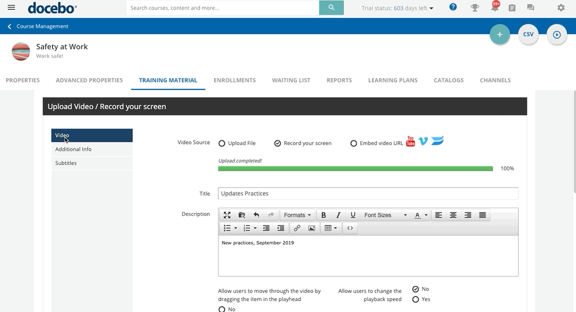Click the Title input field
The width and height of the screenshot is (576, 312).
click(368, 194)
